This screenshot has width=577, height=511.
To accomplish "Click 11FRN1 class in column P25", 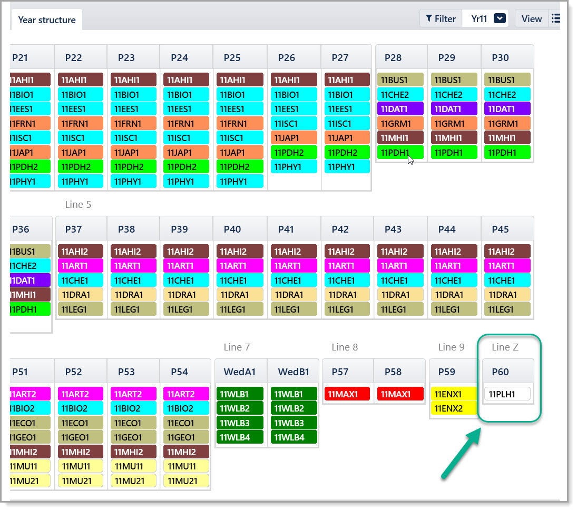I will (x=240, y=124).
